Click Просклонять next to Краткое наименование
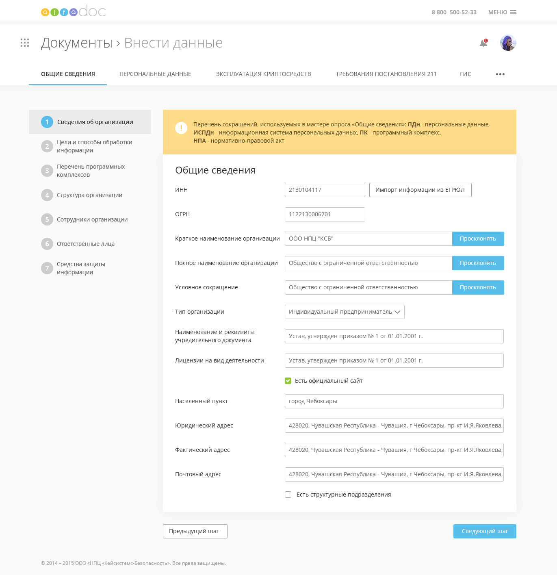This screenshot has width=557, height=575. coord(478,239)
